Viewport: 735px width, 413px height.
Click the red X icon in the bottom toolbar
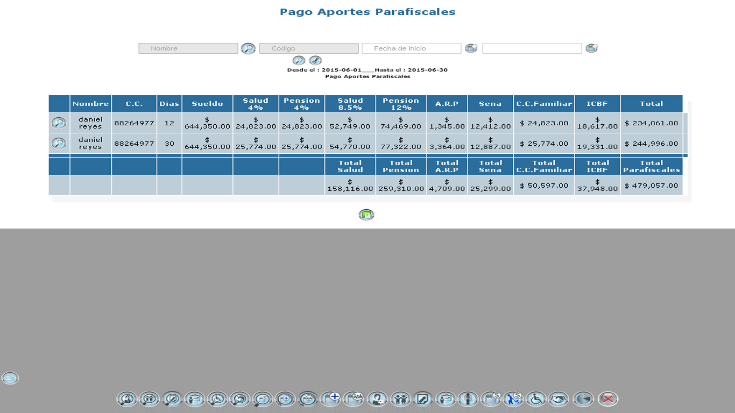pyautogui.click(x=608, y=398)
